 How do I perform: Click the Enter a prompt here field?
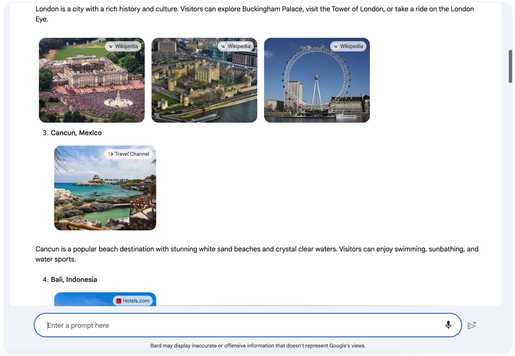[248, 325]
